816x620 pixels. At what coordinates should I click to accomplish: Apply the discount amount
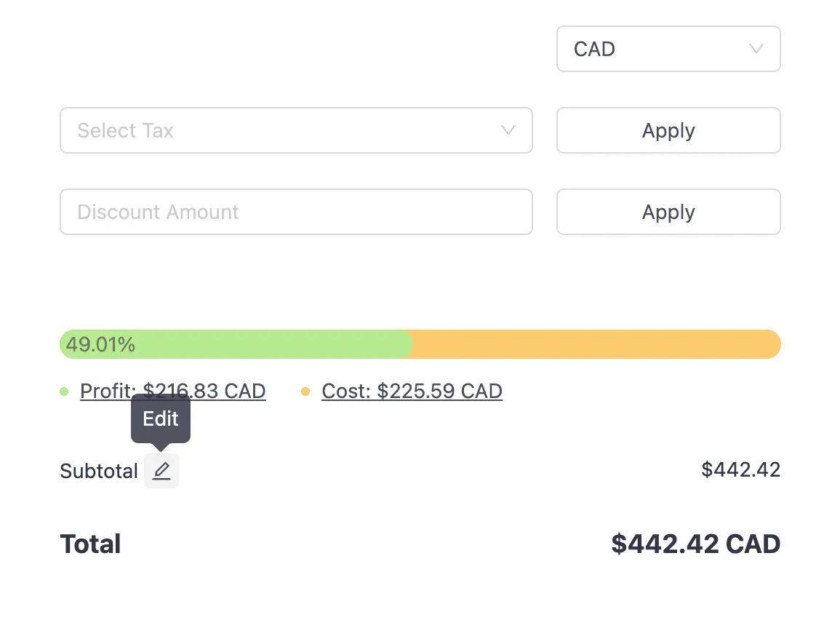tap(668, 212)
